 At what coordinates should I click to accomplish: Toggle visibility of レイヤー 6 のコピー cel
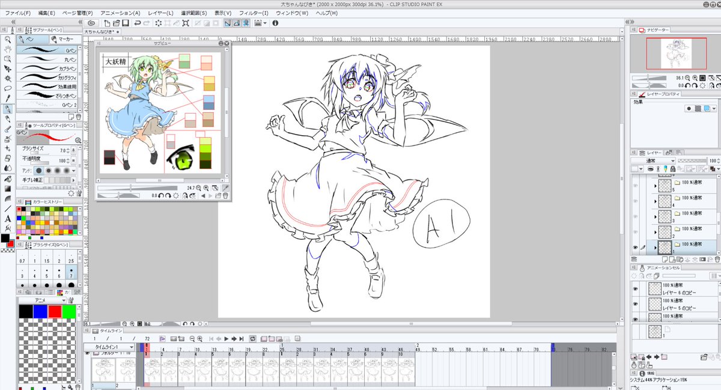pos(636,288)
